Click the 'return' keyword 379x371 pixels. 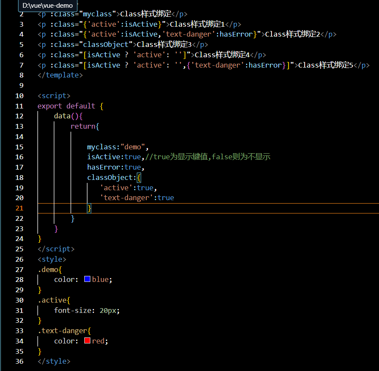83,126
